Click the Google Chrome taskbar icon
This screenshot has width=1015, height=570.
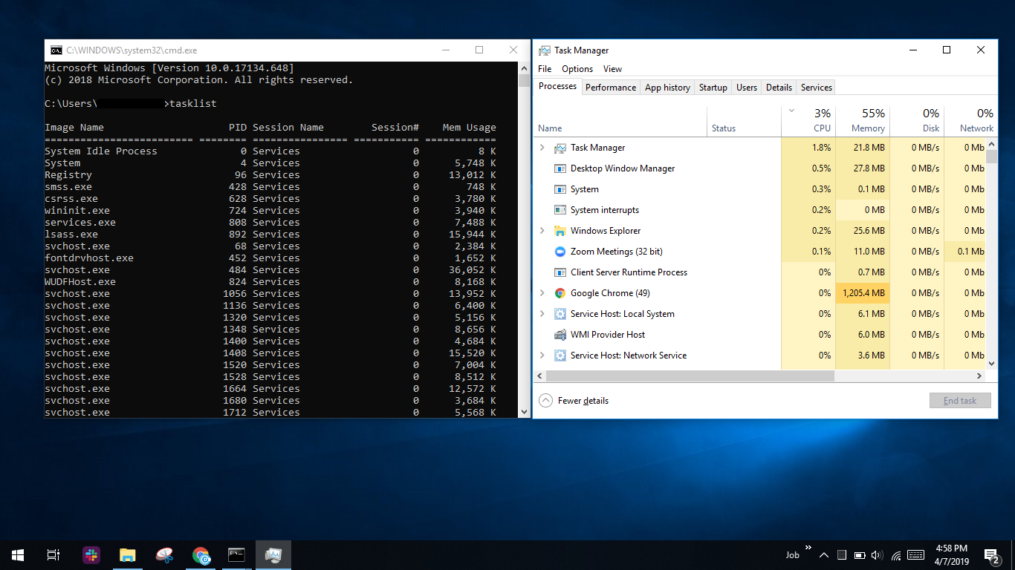pyautogui.click(x=201, y=554)
